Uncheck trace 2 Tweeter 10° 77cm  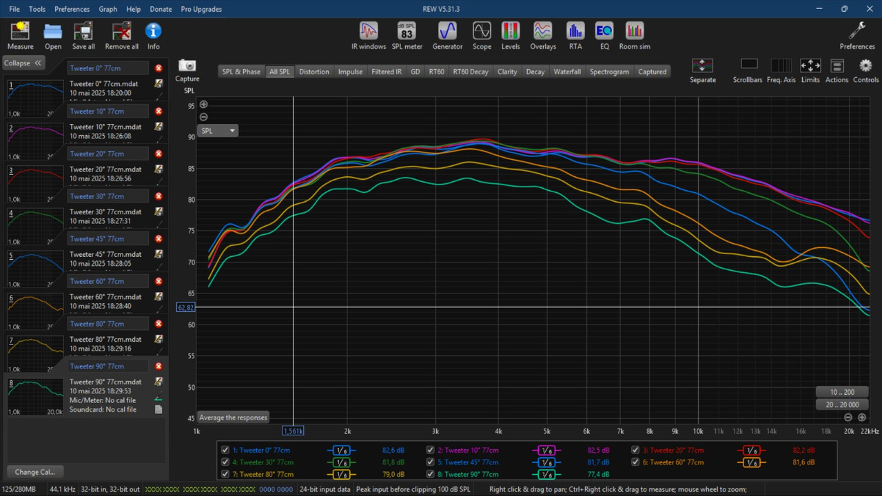click(430, 450)
